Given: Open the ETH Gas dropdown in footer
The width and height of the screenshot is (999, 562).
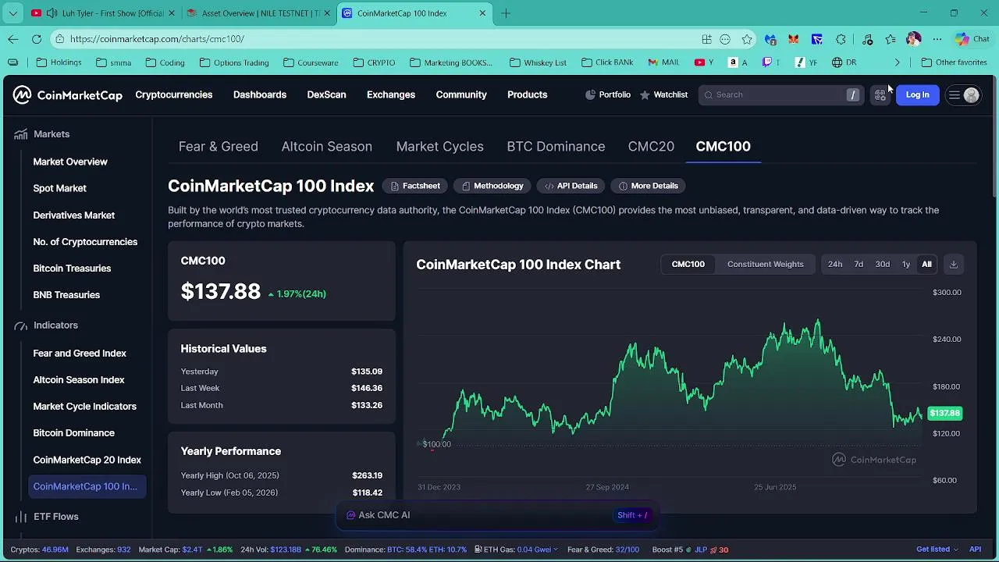Looking at the screenshot, I should (x=516, y=550).
